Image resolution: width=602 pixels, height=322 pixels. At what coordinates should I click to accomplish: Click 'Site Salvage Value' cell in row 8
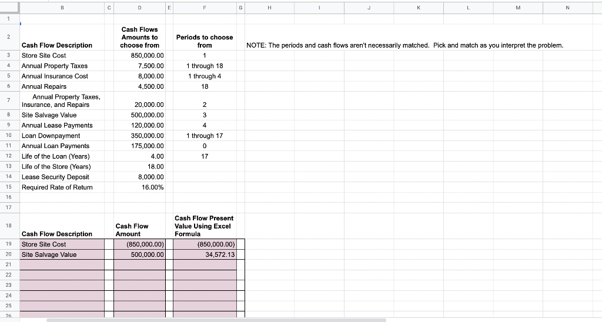coord(62,115)
